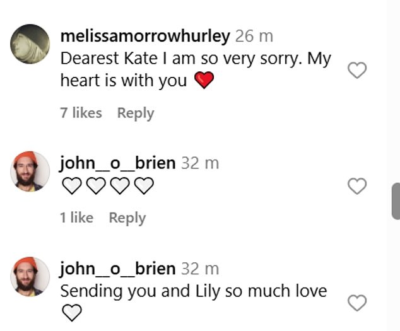Image resolution: width=400 pixels, height=331 pixels.
Task: Click the comments scrollbar thumb
Action: (x=396, y=200)
